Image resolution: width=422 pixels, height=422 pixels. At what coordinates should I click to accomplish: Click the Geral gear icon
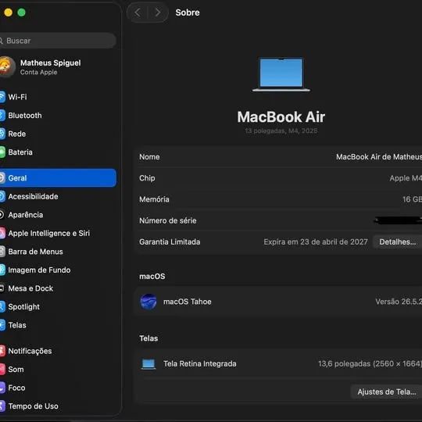coord(2,177)
